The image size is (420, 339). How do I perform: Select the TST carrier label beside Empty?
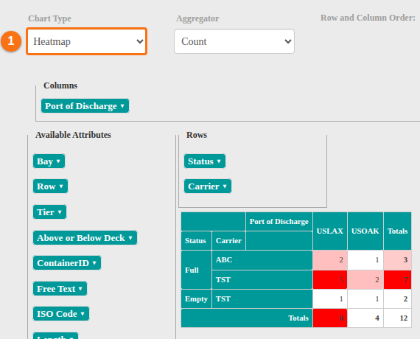coord(262,298)
